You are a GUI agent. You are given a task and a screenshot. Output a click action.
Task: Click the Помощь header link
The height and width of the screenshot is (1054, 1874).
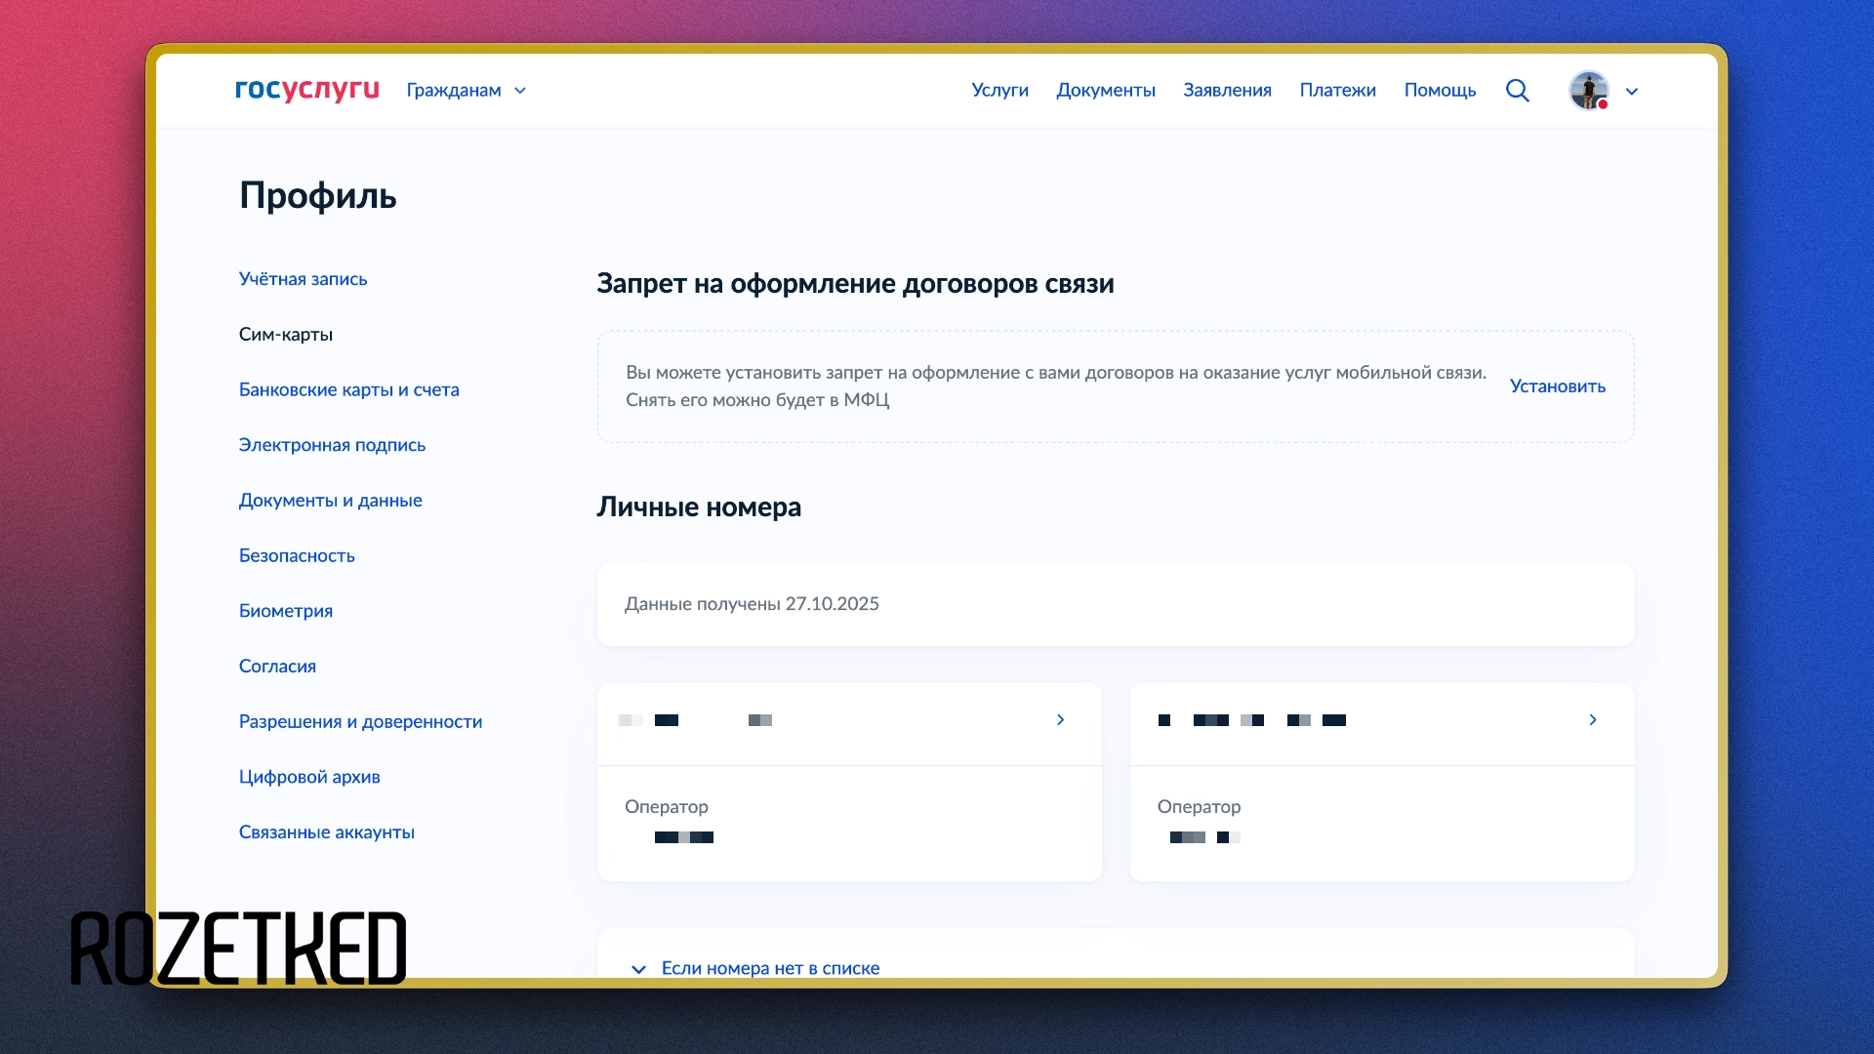[1440, 91]
